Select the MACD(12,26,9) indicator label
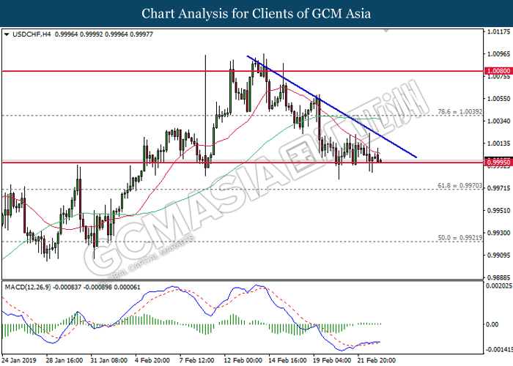Image resolution: width=513 pixels, height=366 pixels. coord(28,287)
